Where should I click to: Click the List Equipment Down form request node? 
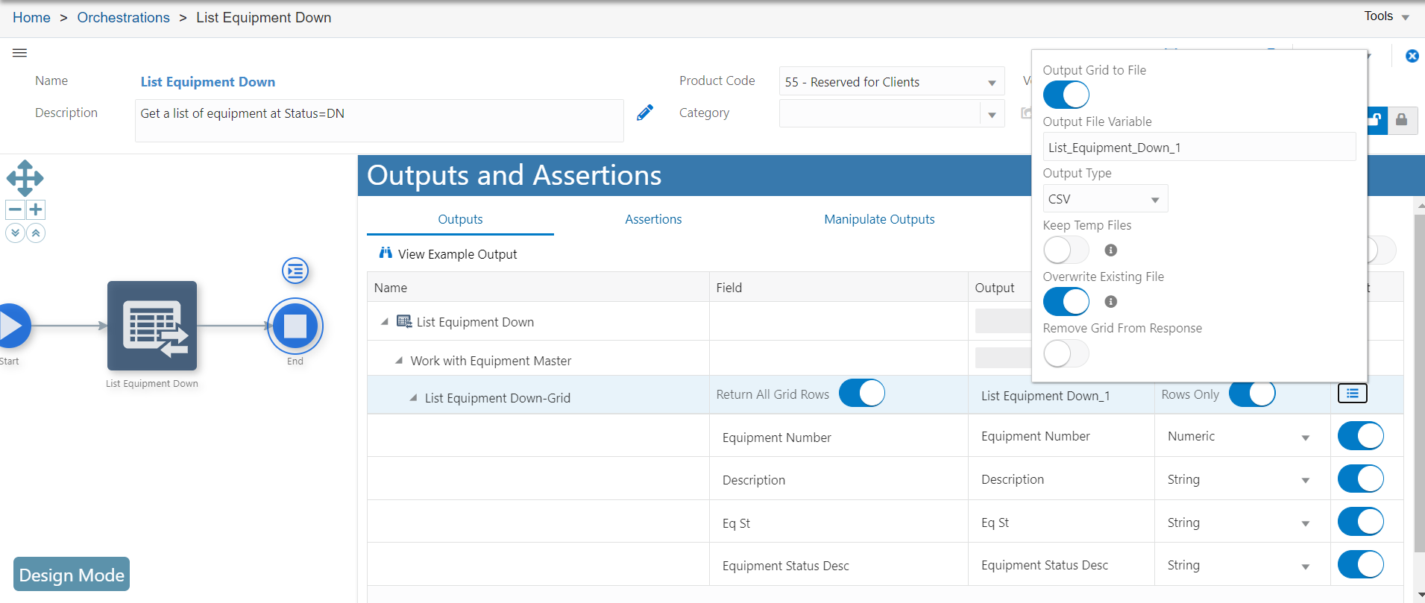tap(152, 326)
